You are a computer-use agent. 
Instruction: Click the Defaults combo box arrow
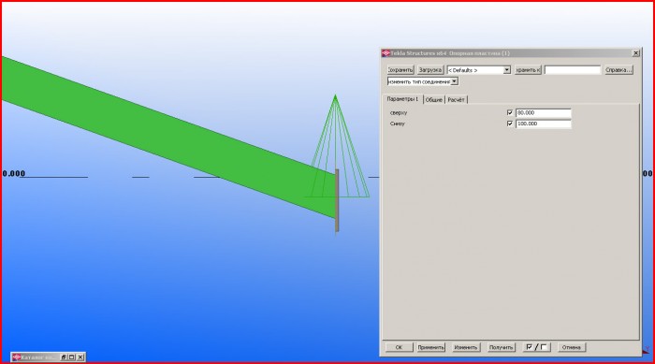coord(507,70)
